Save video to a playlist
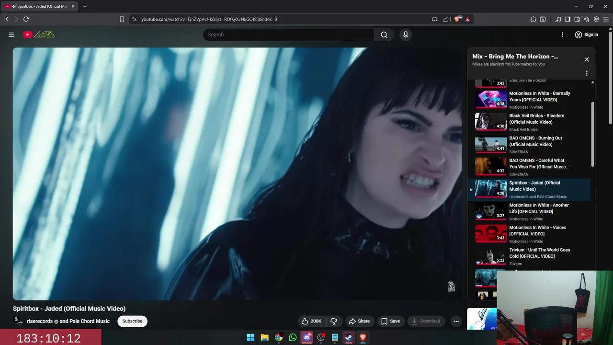Viewport: 613px width, 345px height. pos(390,321)
